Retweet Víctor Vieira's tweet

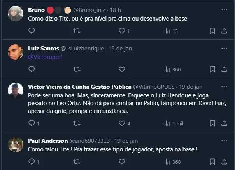pyautogui.click(x=77, y=123)
